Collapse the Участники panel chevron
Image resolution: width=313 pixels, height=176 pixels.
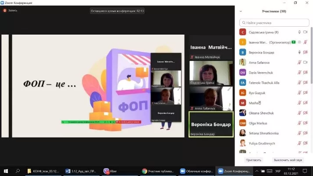click(x=241, y=11)
